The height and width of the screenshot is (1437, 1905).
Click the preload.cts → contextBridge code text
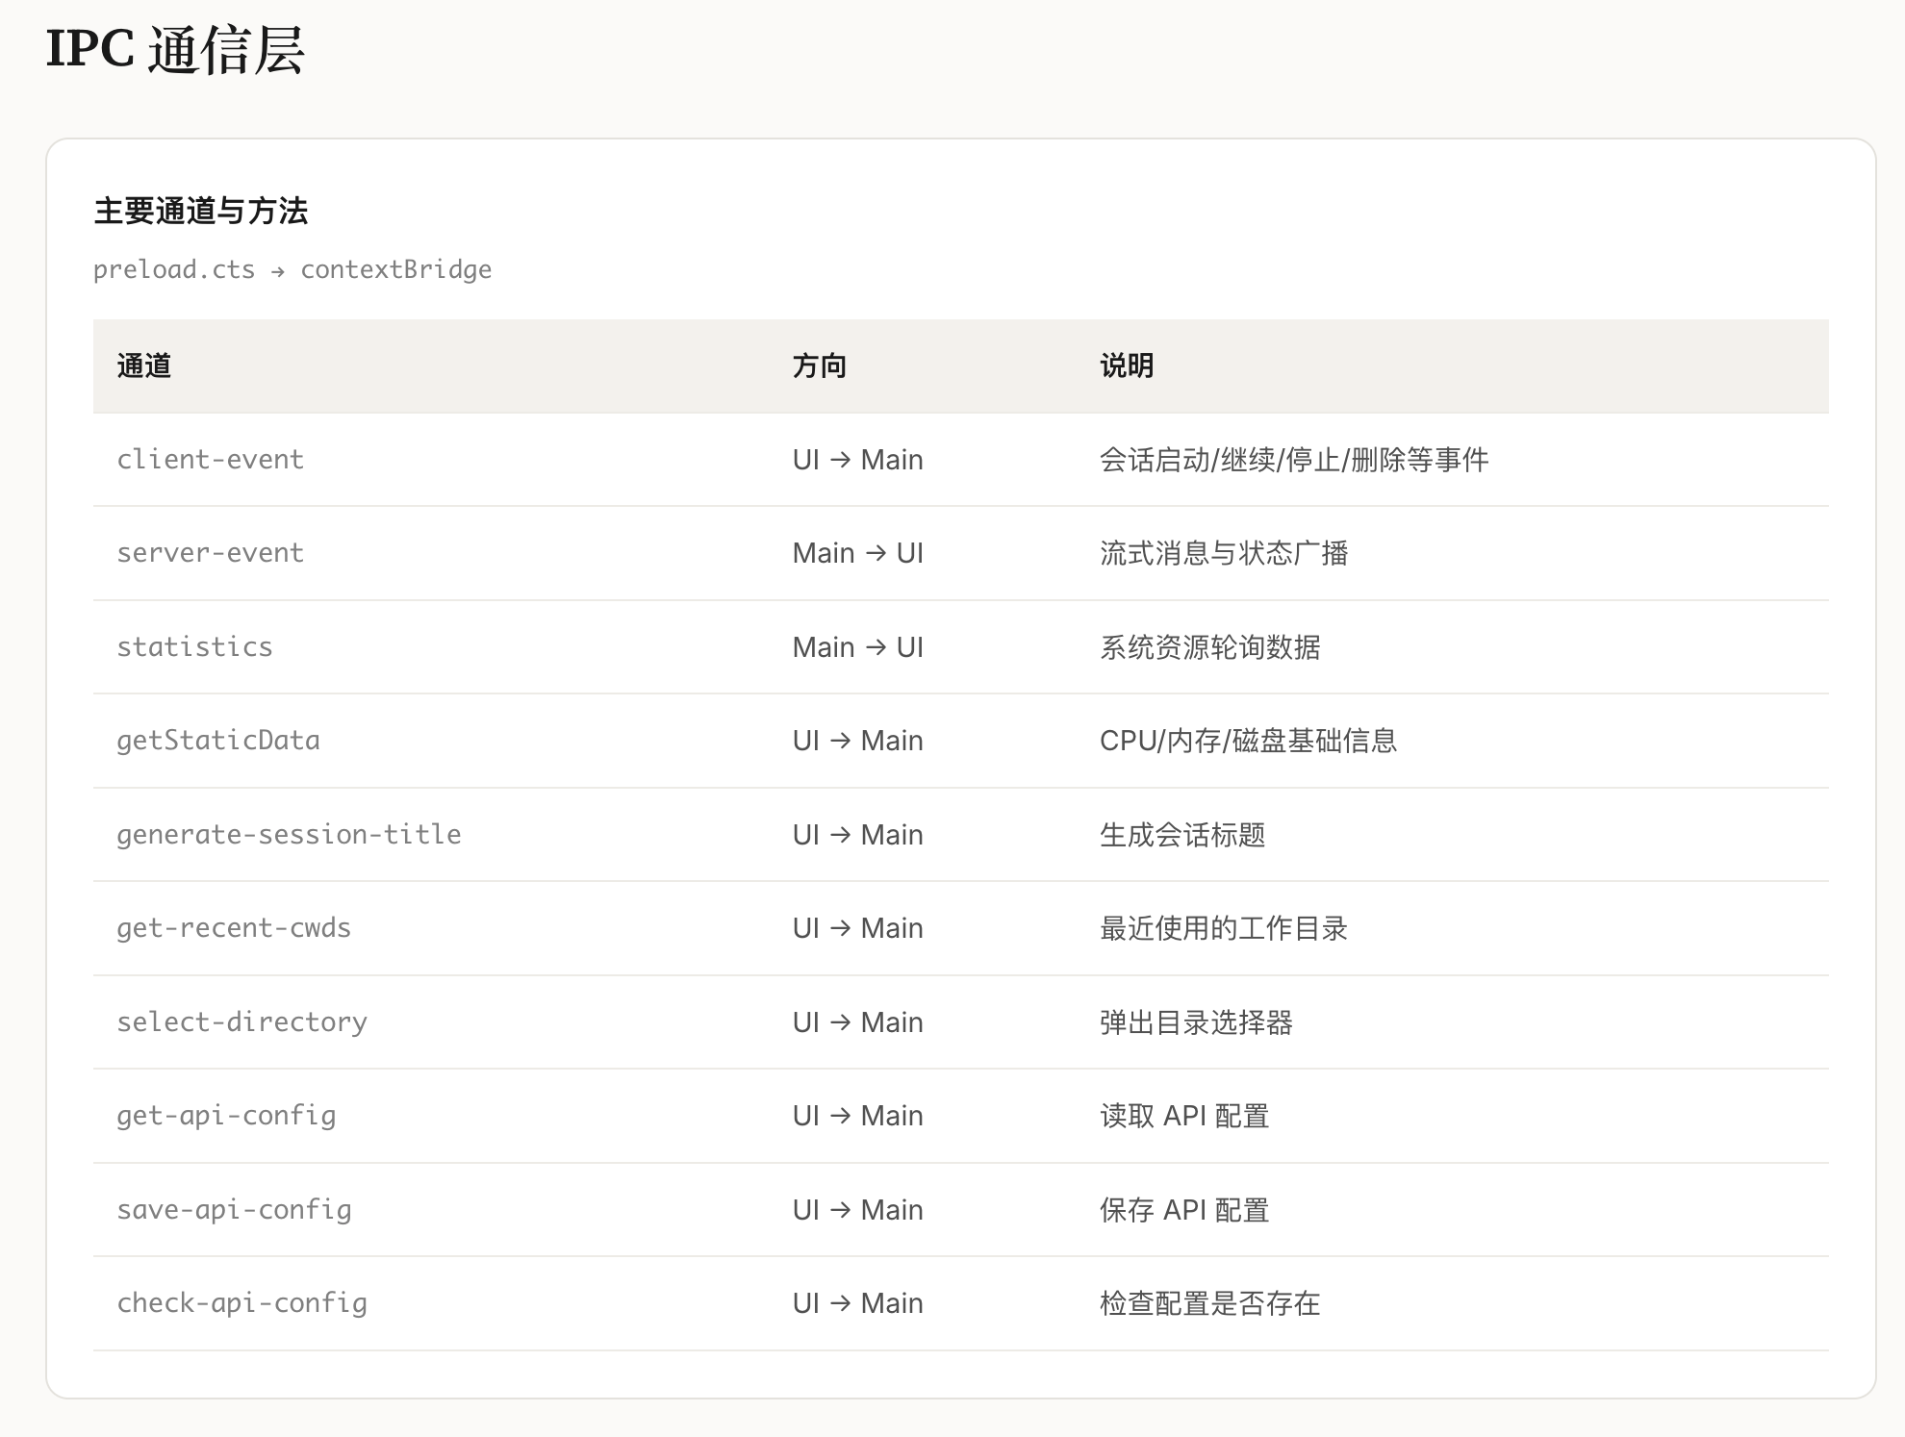292,269
